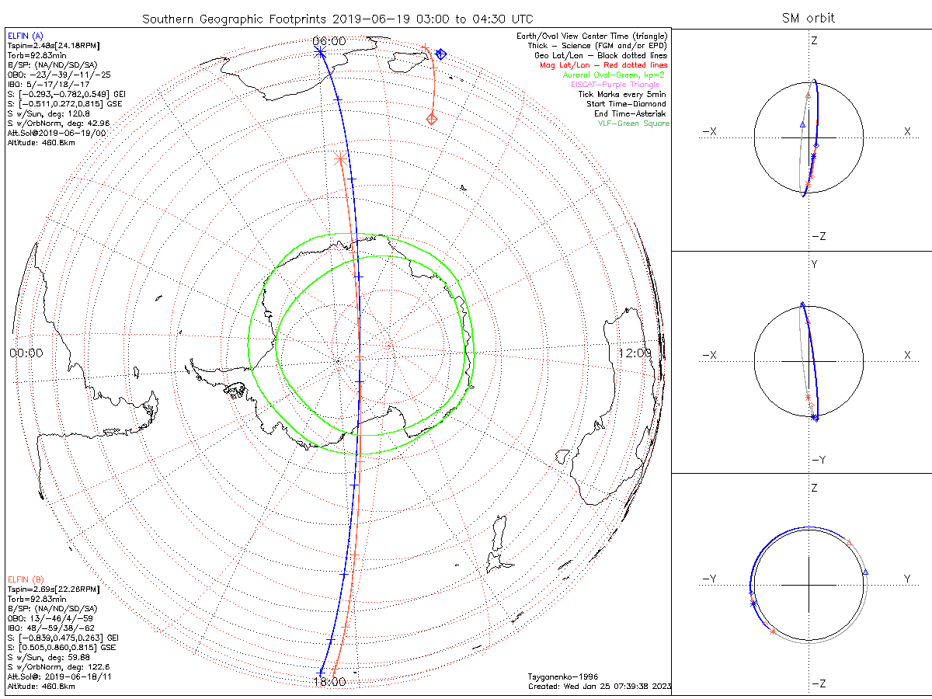Viewport: 932px width, 699px height.
Task: Click 'OBO: -23/-39/-11/-25' line
Action: [x=59, y=75]
